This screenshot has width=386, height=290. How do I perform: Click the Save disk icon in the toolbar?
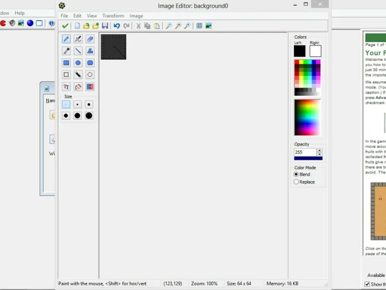105,26
